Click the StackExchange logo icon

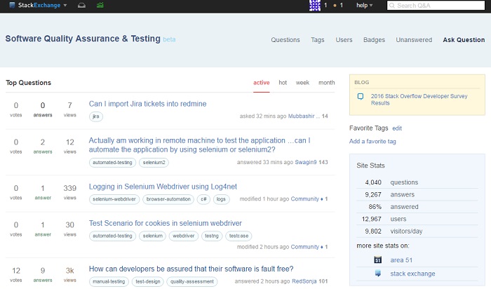click(10, 6)
